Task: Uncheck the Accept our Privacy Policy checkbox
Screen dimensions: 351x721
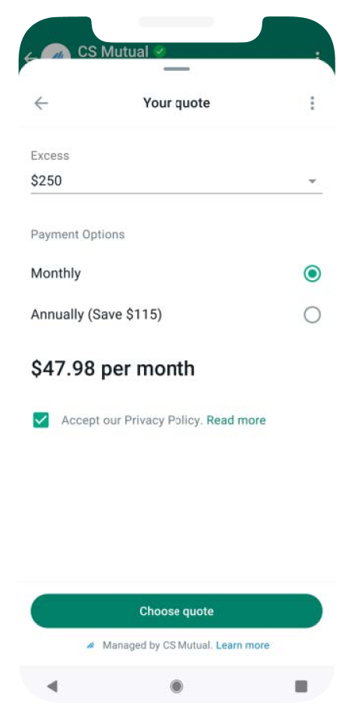Action: (x=40, y=420)
